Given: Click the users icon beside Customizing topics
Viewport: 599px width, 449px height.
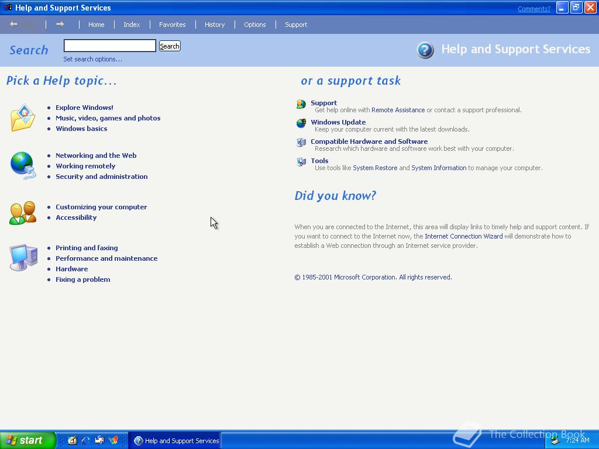Looking at the screenshot, I should [x=23, y=213].
